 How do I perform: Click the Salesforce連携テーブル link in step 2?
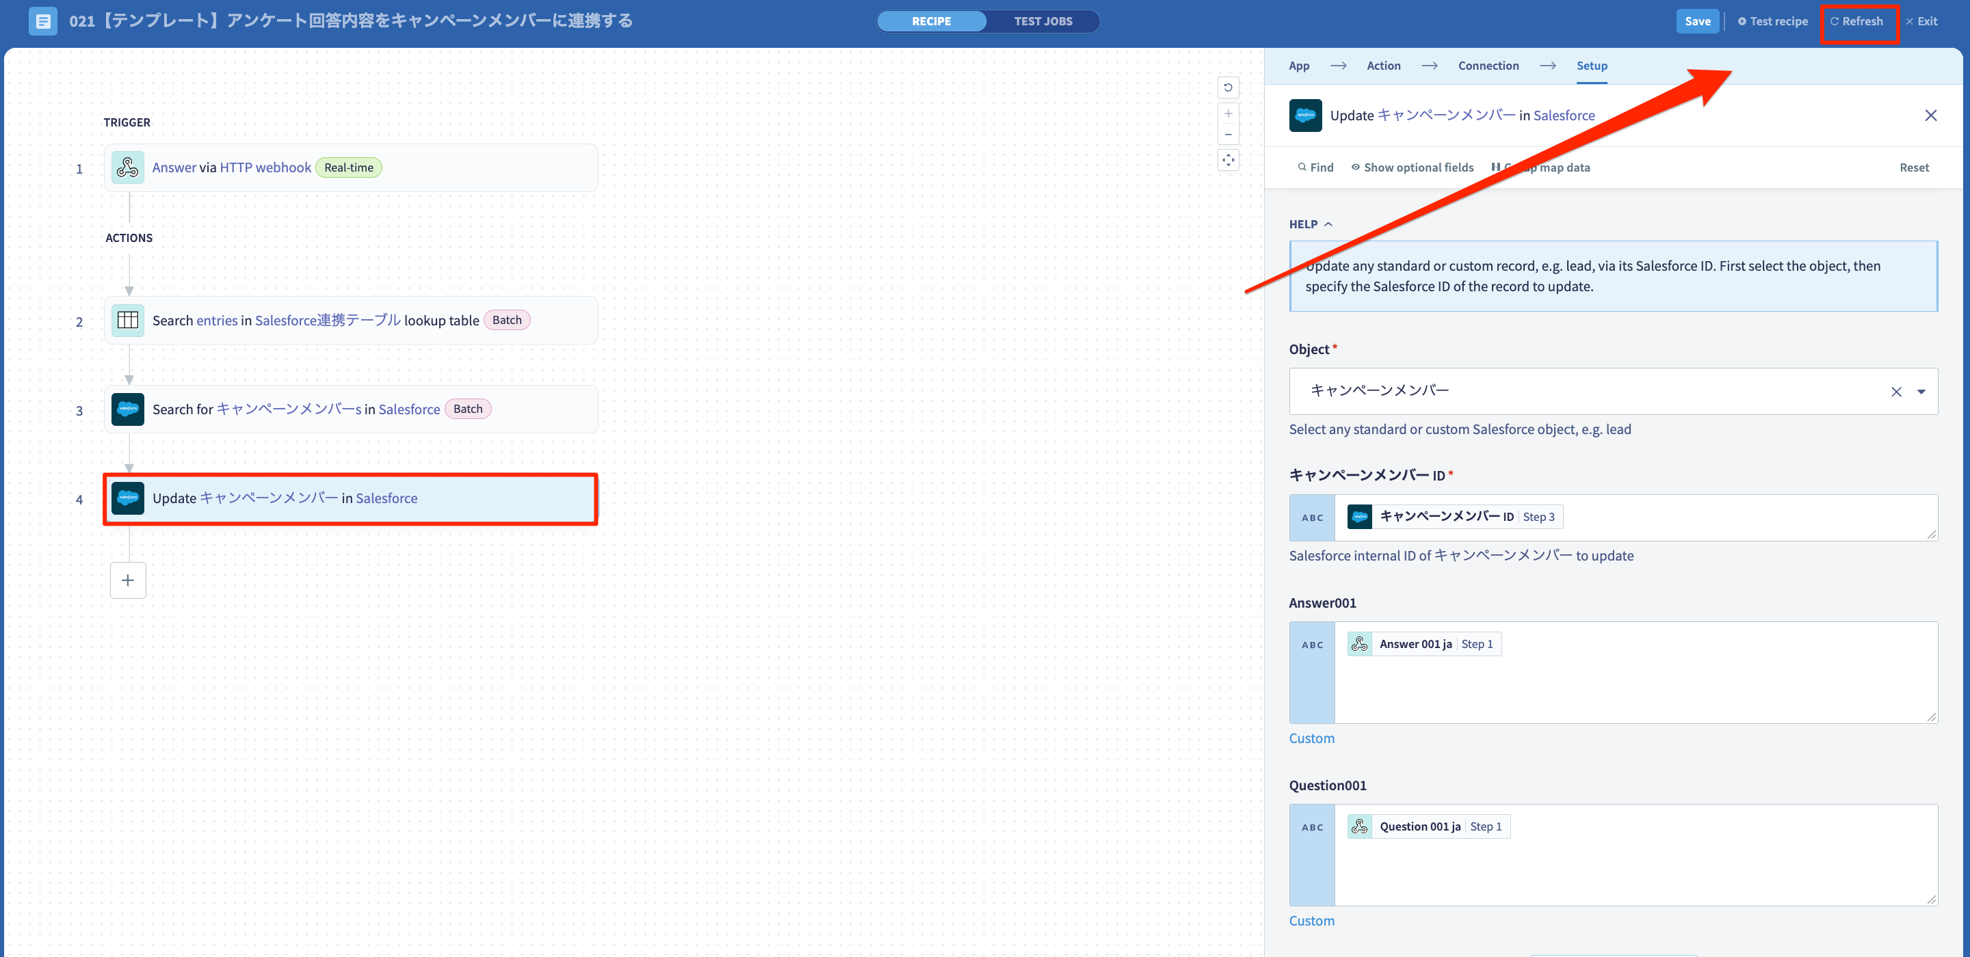[x=328, y=321]
